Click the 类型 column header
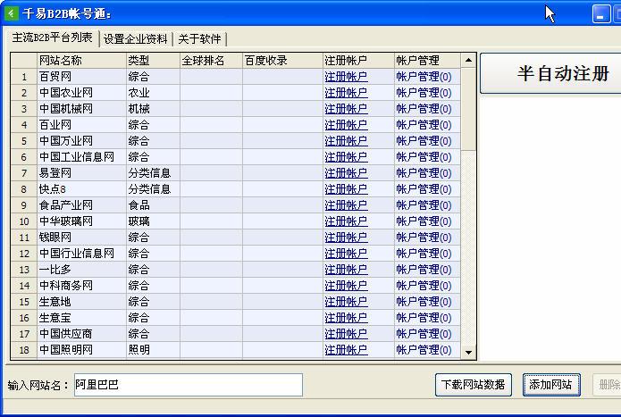Image resolution: width=621 pixels, height=417 pixels. coord(153,61)
